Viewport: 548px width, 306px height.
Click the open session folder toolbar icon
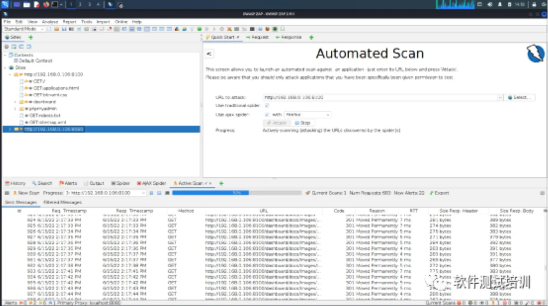click(x=57, y=29)
